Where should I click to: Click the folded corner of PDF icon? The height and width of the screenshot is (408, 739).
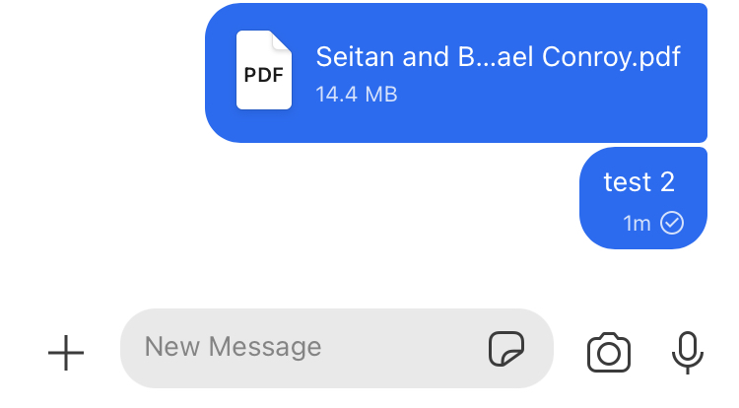(282, 40)
